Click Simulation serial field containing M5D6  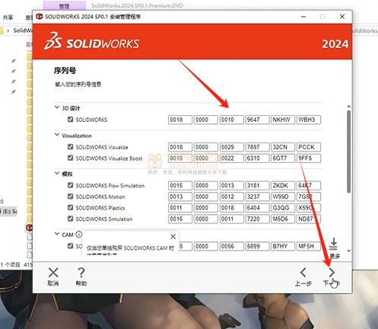pos(283,219)
